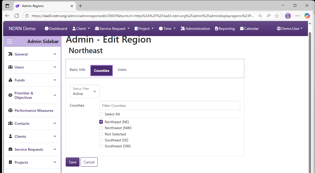This screenshot has width=315, height=173.
Task: Open the Copilot icon in browser toolbar
Action: click(x=307, y=16)
